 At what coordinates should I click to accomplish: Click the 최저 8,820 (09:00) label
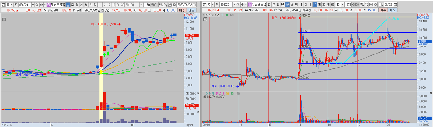223,86
